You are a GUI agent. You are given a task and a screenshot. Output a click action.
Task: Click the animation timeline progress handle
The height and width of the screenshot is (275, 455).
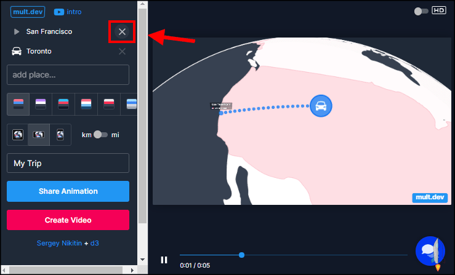(241, 255)
